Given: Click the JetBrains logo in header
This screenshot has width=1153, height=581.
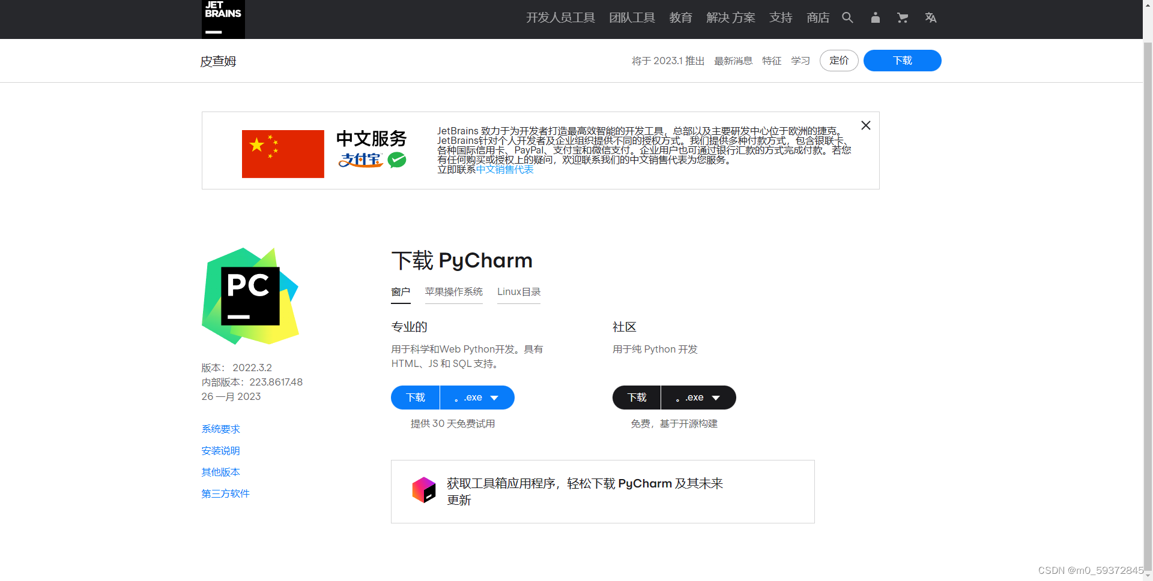Looking at the screenshot, I should (x=223, y=19).
